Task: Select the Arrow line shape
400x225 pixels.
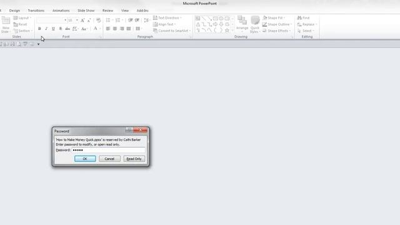Action: 209,18
